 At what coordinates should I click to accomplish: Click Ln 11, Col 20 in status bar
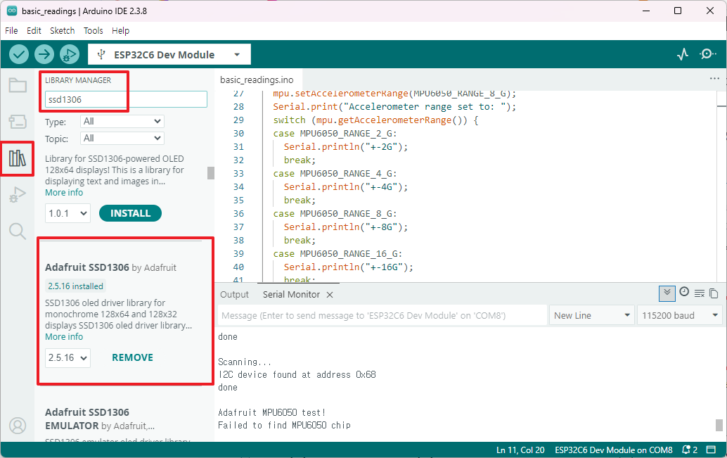[520, 450]
